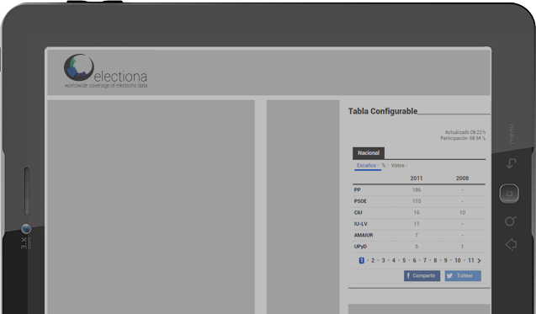Click the large left gray content panel
The width and height of the screenshot is (536, 314).
coord(151,207)
